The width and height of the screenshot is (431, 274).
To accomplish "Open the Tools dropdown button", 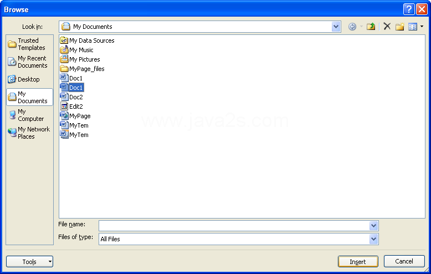I will click(30, 262).
